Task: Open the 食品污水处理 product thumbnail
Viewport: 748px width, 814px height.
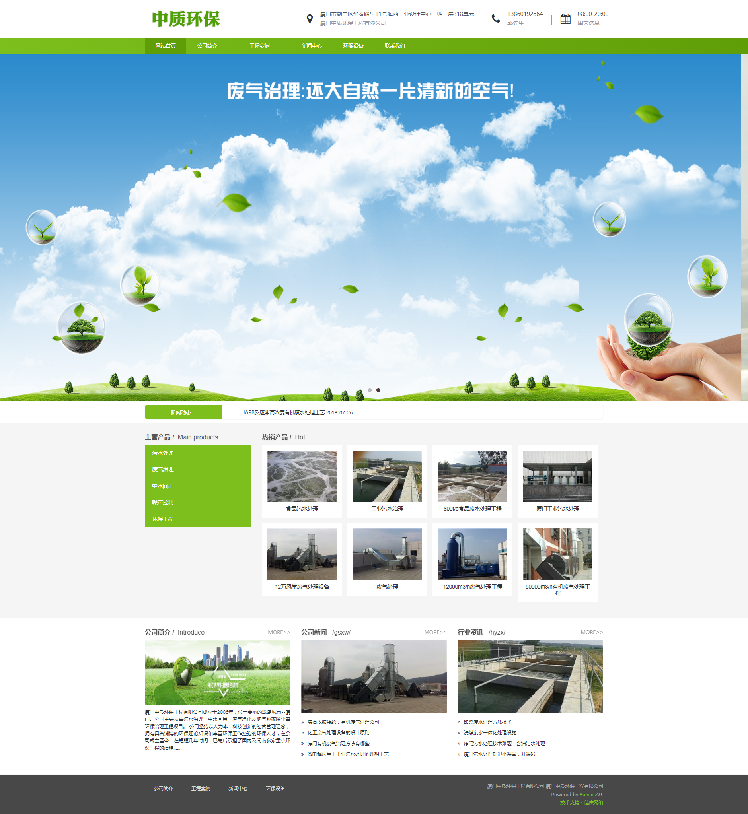Action: [302, 476]
